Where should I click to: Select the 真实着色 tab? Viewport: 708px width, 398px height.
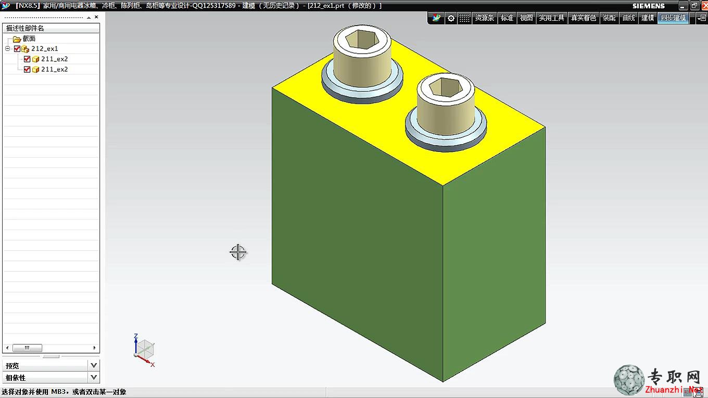pyautogui.click(x=583, y=18)
